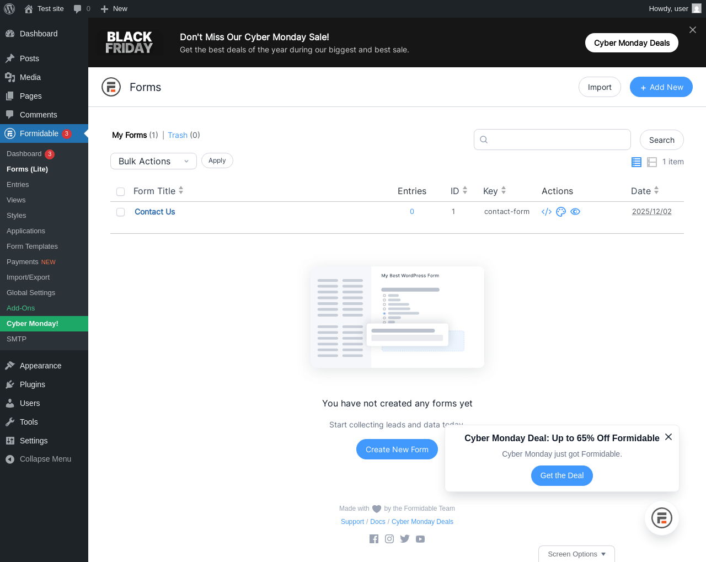Open the Howdy, user avatar profile
This screenshot has height=562, width=706.
[x=697, y=9]
